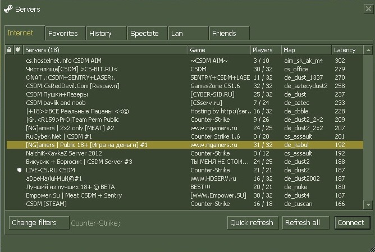Viewport: 375px width, 252px height.
Task: Click the 3 / 10 players cell
Action: point(261,61)
